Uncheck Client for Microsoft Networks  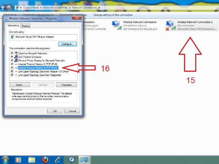12,53
